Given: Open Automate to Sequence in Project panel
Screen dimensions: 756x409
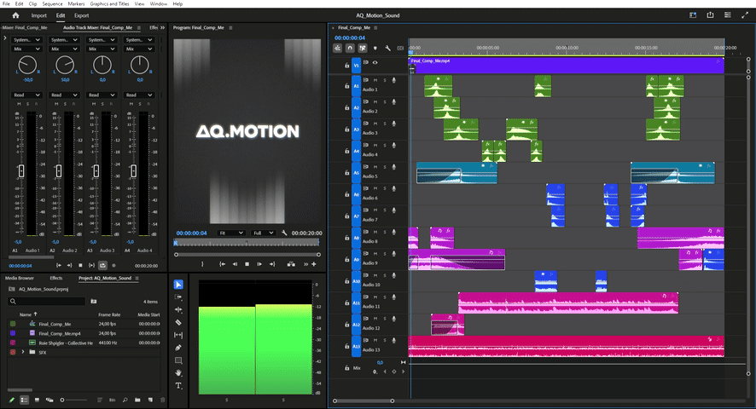Looking at the screenshot, I should coord(113,400).
